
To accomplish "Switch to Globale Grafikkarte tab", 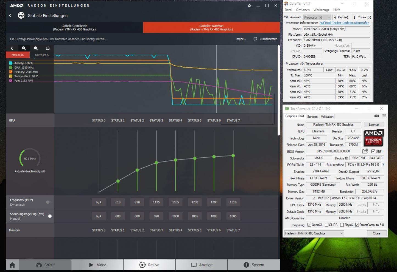I will (74, 27).
